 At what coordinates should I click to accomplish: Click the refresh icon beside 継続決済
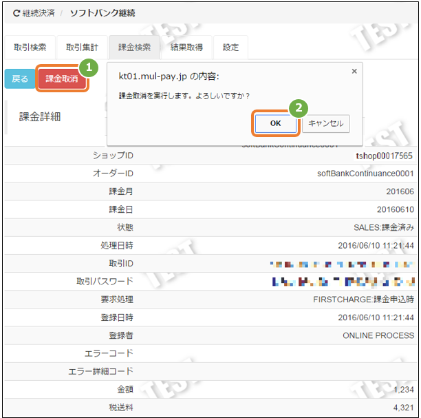[17, 13]
